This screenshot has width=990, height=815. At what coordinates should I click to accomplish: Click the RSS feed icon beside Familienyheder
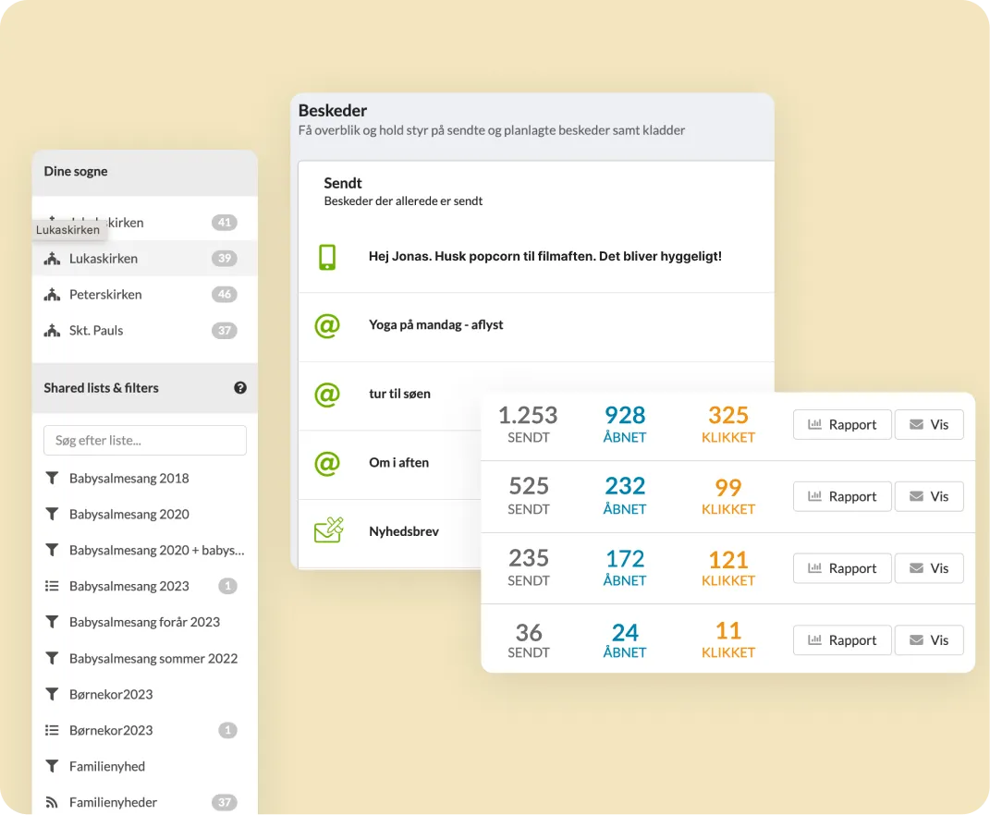tap(52, 802)
